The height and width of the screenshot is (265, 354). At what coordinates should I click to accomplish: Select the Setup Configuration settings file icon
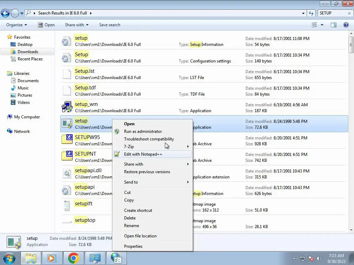click(67, 58)
